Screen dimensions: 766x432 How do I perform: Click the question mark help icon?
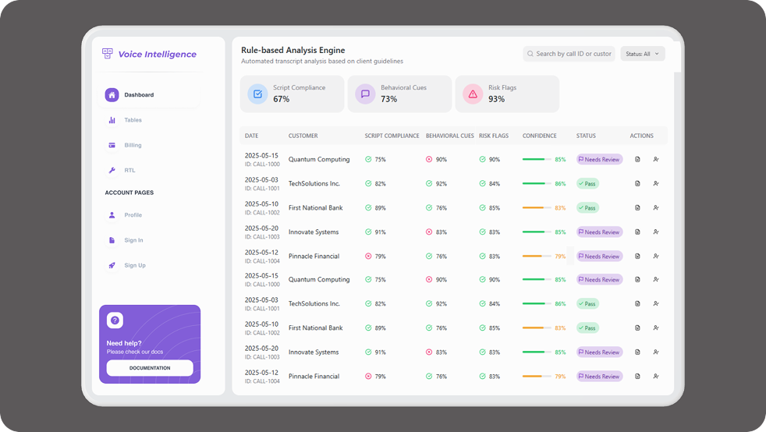[x=115, y=320]
